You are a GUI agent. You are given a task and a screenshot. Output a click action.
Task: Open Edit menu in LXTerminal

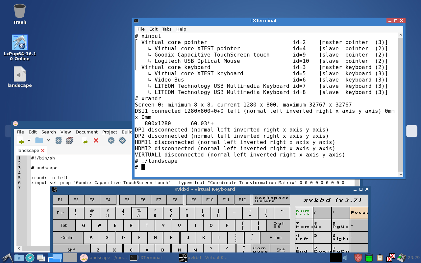[153, 29]
